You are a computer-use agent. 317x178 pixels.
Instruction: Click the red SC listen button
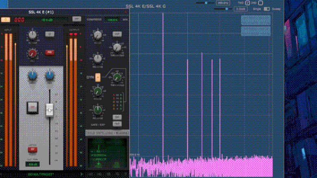[x=31, y=149]
